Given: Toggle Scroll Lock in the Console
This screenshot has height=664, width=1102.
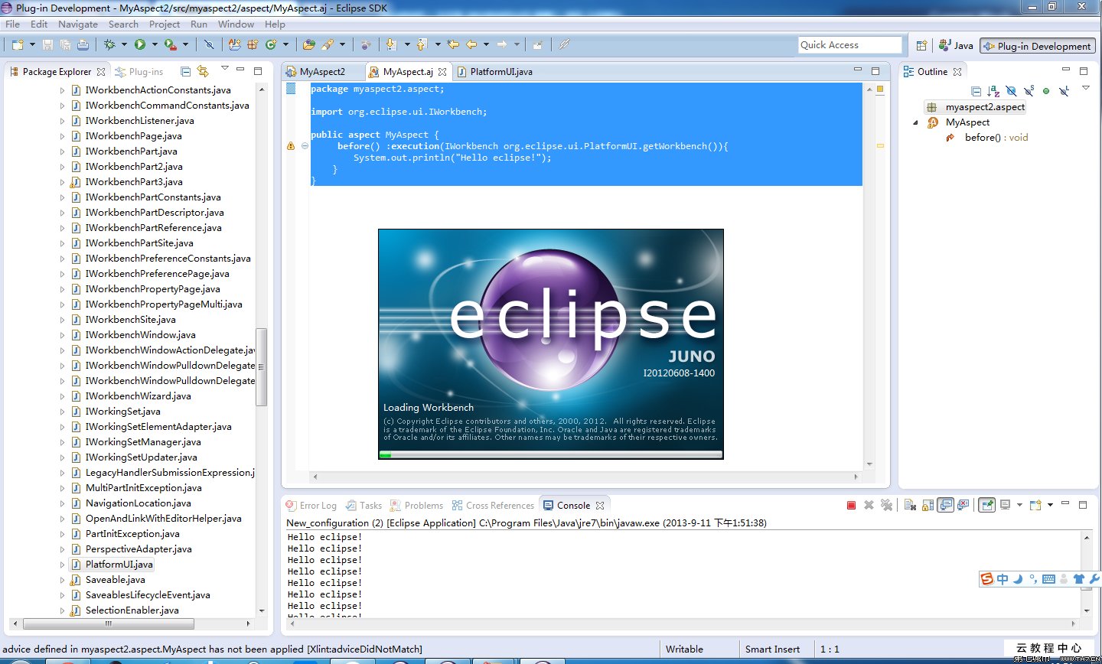Looking at the screenshot, I should pyautogui.click(x=928, y=505).
